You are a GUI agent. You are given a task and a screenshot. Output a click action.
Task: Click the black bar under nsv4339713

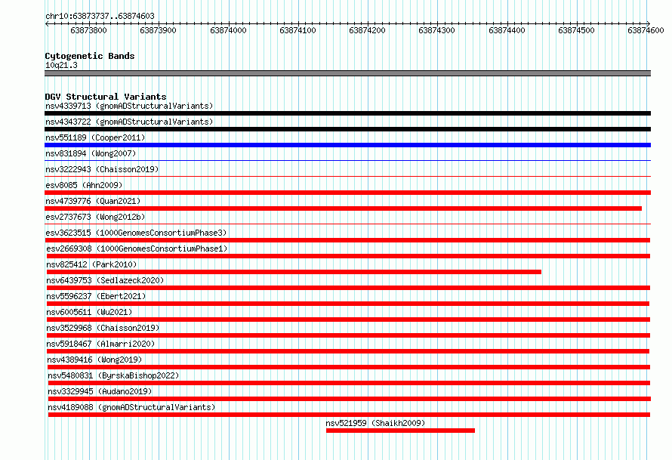coord(347,113)
